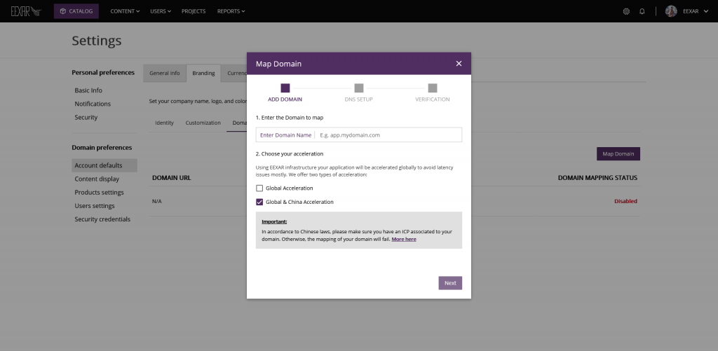718x351 pixels.
Task: Open Security preferences
Action: coord(86,117)
